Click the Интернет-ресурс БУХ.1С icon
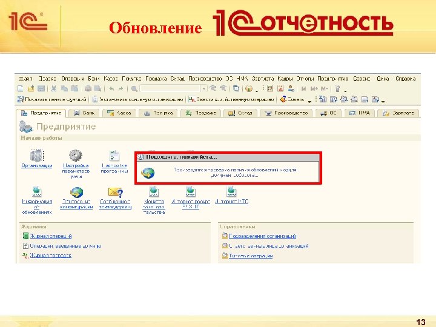The image size is (436, 327). 191,191
